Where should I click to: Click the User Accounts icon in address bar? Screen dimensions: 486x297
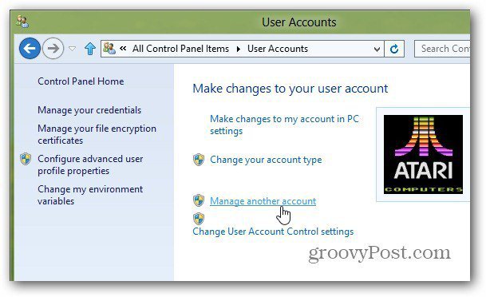tap(109, 49)
